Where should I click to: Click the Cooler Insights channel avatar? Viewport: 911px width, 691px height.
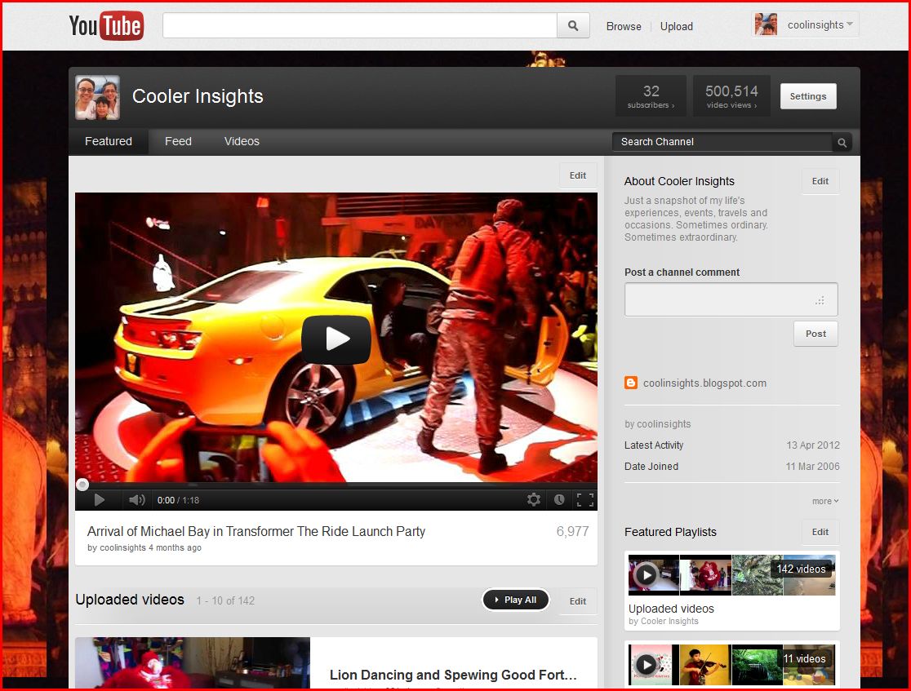tap(98, 98)
